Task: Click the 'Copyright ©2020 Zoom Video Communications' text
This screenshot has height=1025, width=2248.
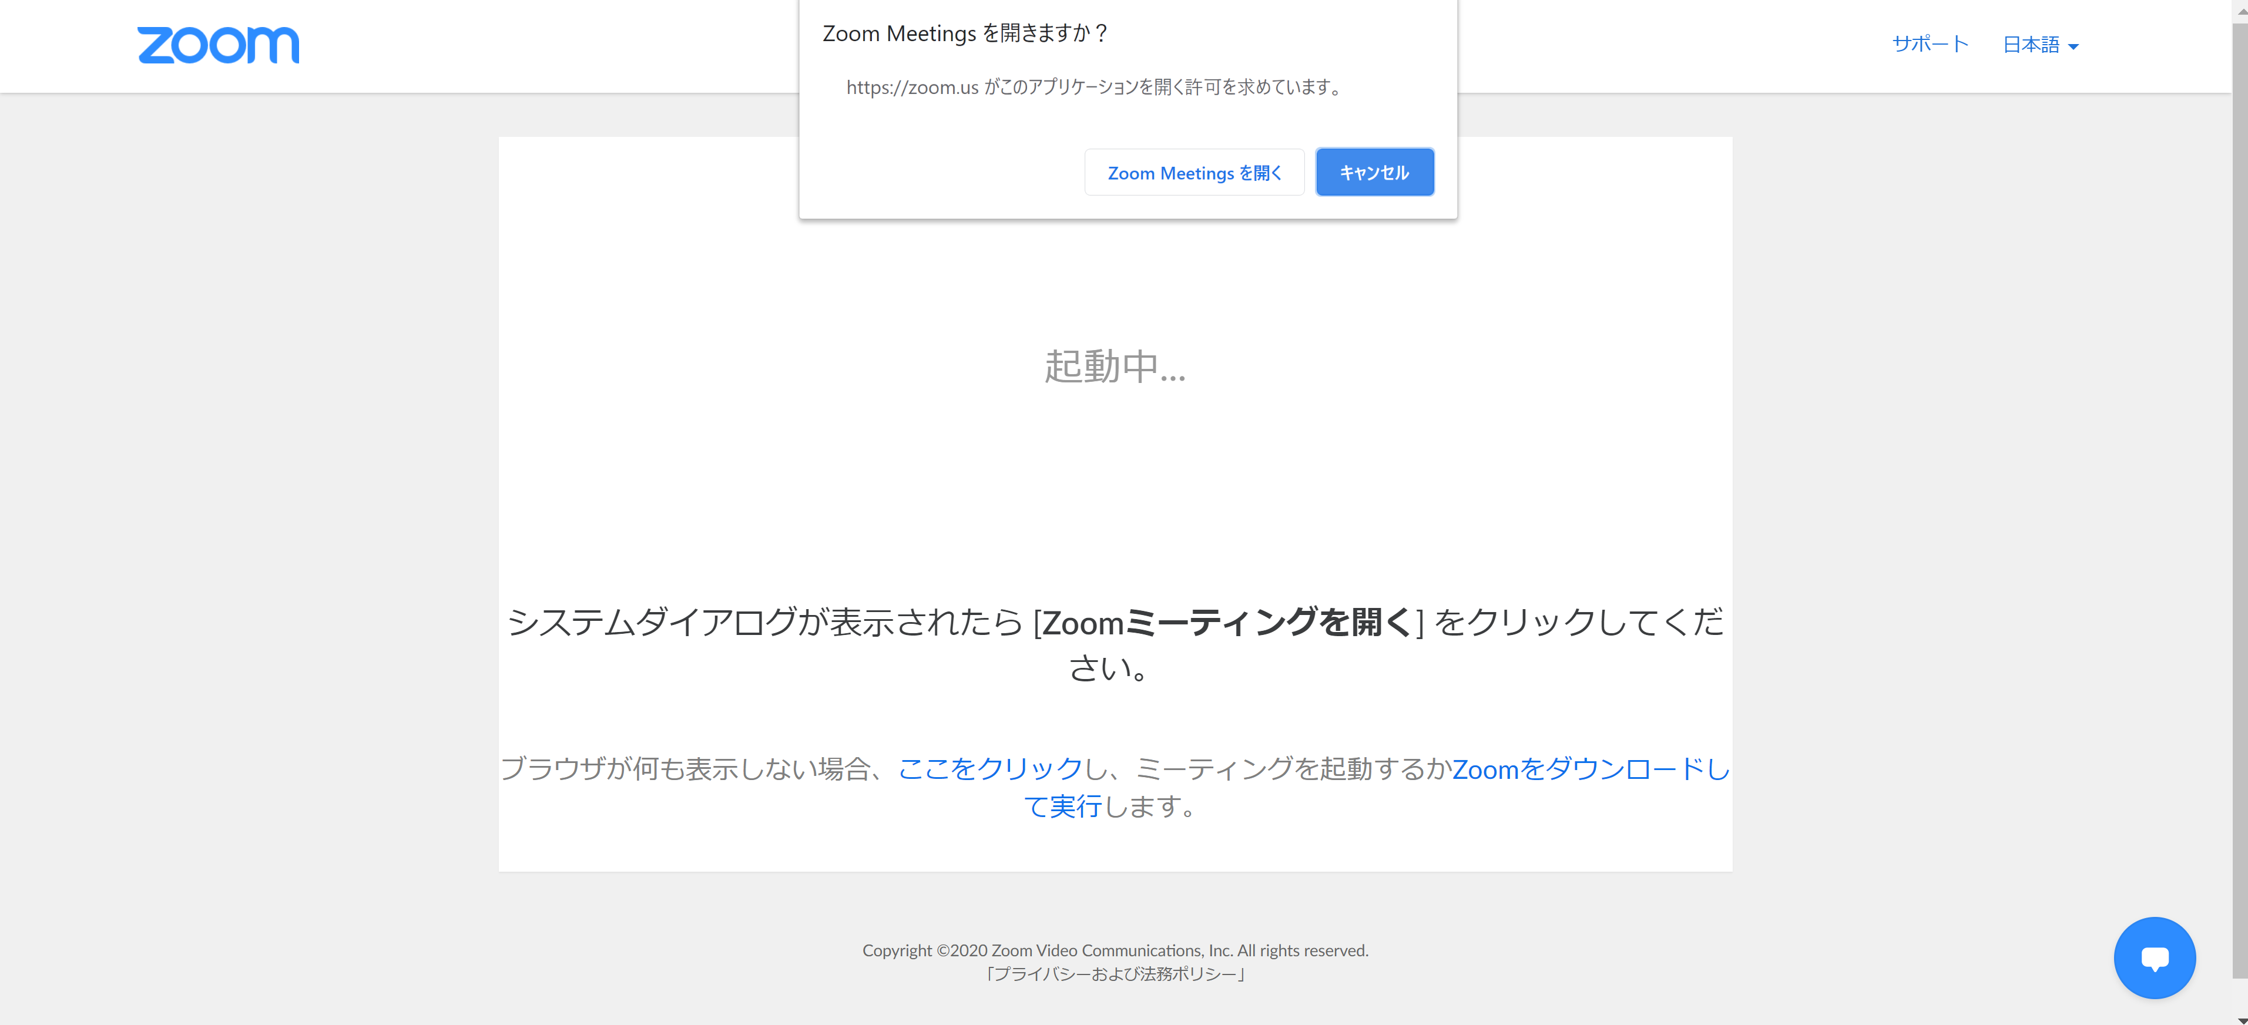Action: [1115, 950]
